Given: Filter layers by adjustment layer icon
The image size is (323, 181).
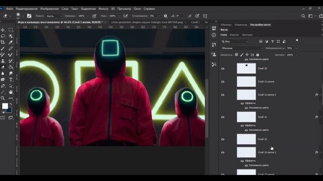Looking at the screenshot, I should click(266, 41).
